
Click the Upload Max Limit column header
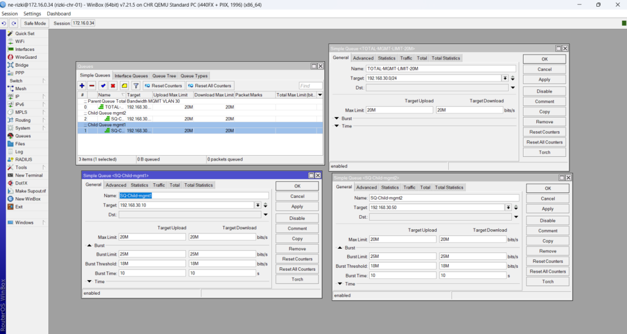172,95
